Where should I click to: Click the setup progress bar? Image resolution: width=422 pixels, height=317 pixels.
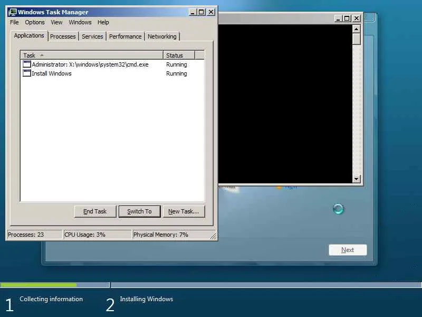pyautogui.click(x=211, y=285)
